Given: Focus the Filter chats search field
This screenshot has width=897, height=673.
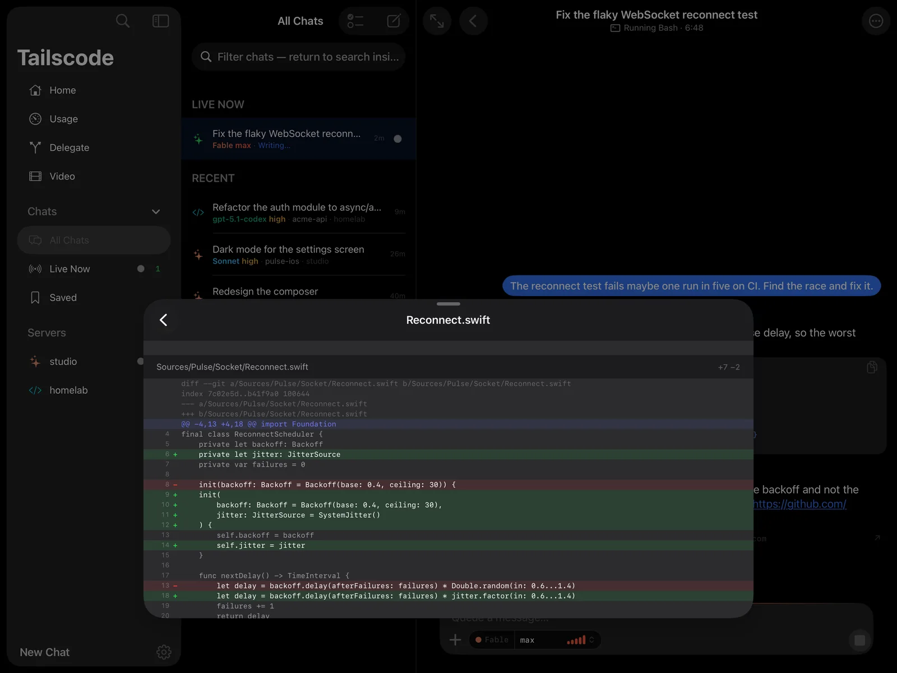Looking at the screenshot, I should (299, 57).
